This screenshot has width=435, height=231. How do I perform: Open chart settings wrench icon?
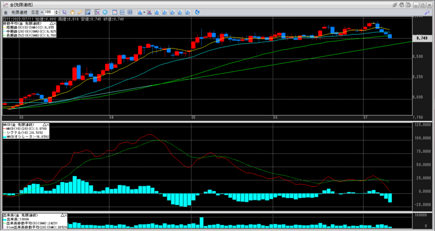(427, 12)
